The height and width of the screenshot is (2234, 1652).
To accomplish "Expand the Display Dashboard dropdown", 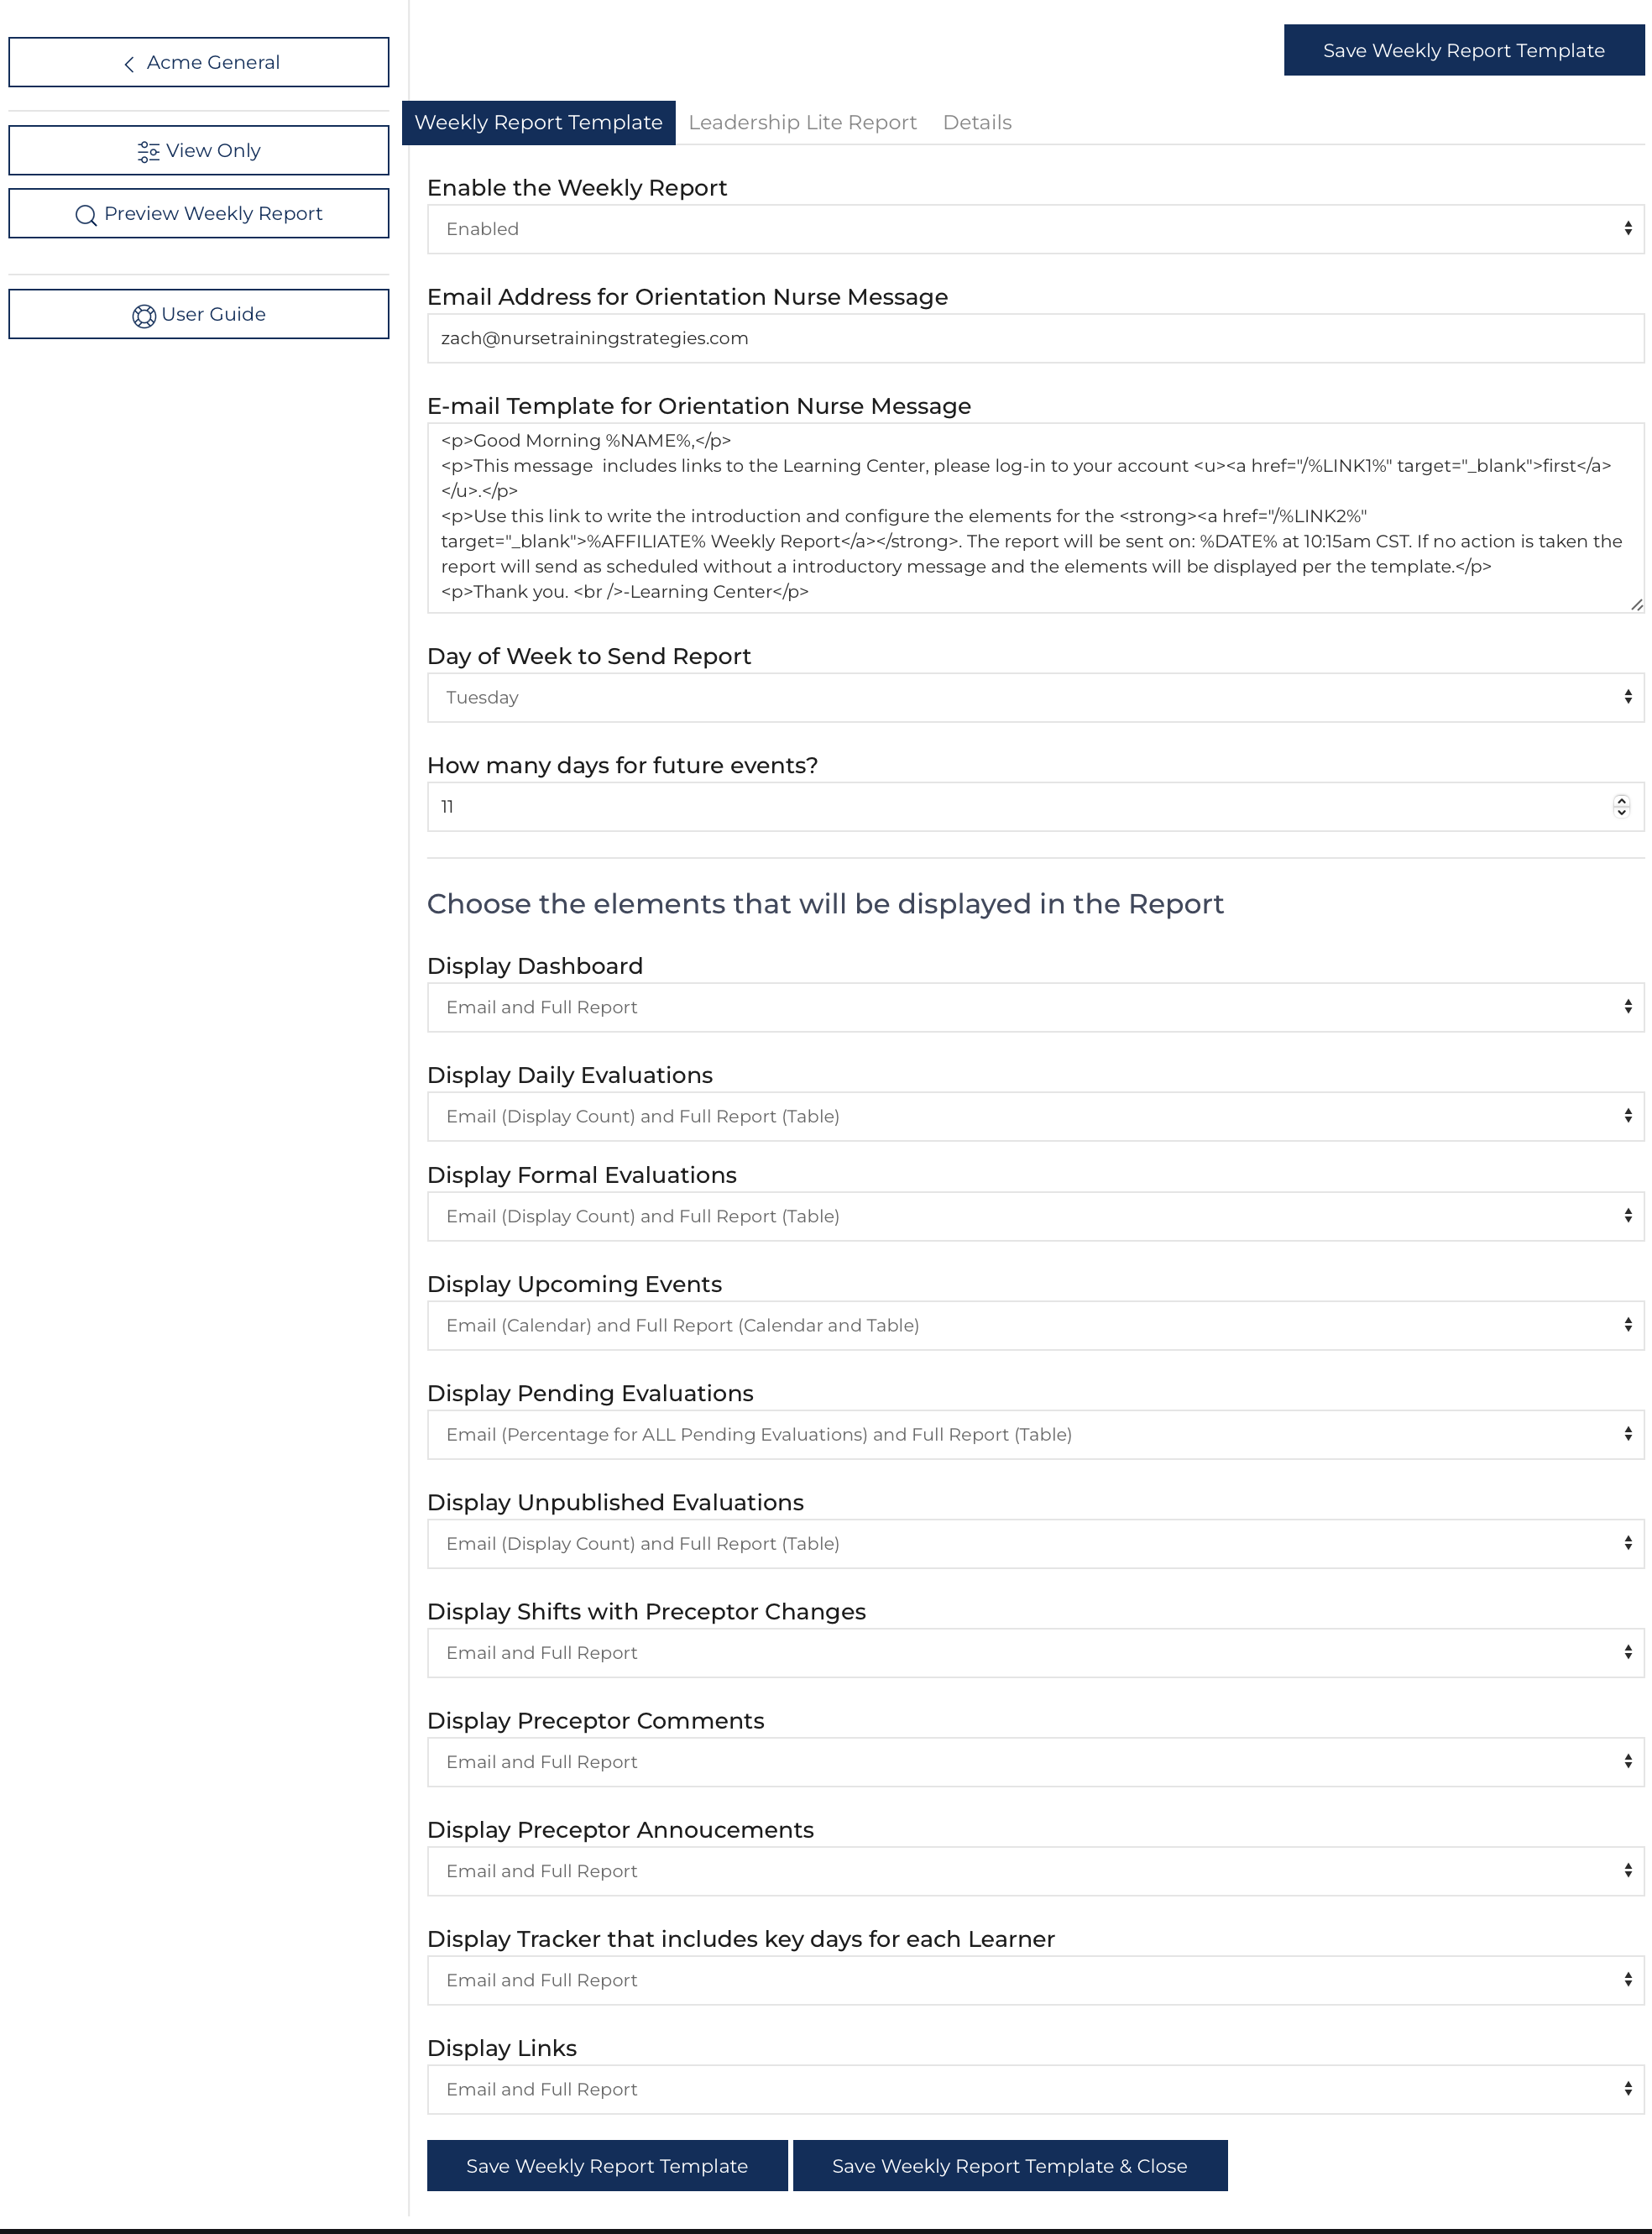I will [1035, 1007].
